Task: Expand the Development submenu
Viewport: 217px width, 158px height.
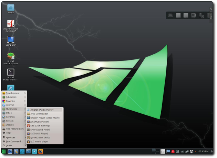Action: coord(14,93)
